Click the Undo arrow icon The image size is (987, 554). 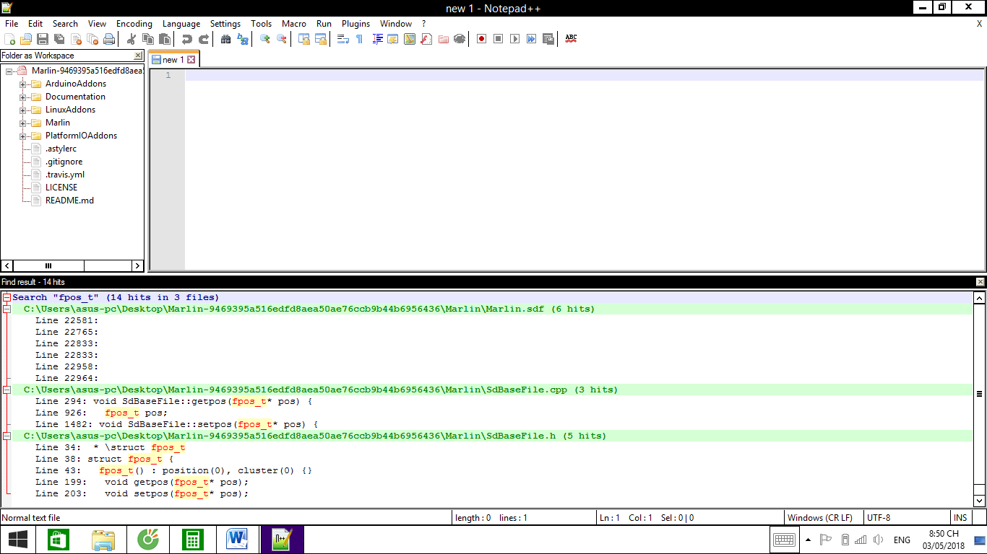click(187, 39)
